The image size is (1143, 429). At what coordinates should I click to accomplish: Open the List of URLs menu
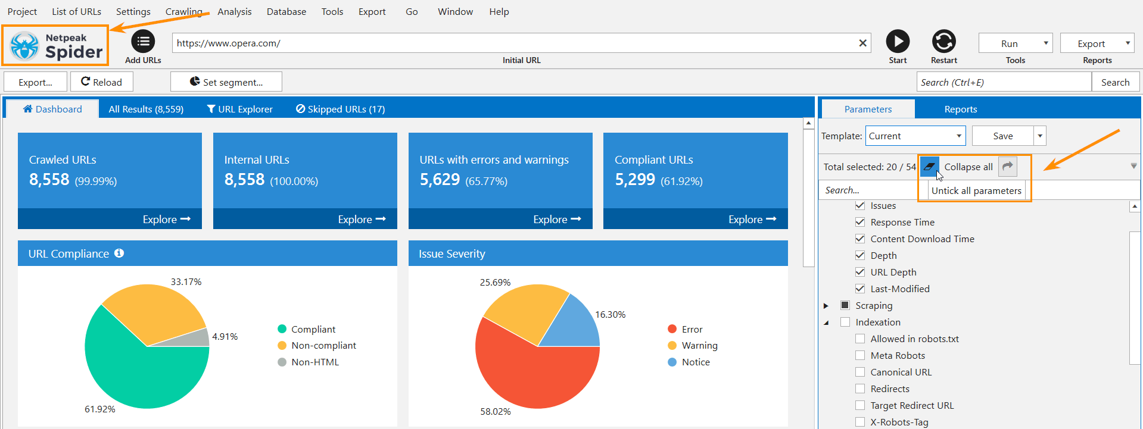pyautogui.click(x=76, y=11)
